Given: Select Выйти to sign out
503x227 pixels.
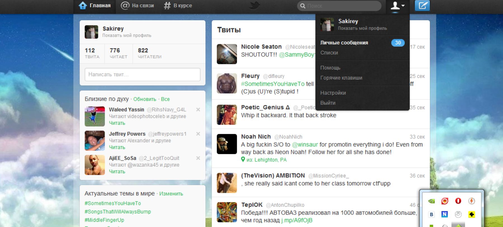Looking at the screenshot, I should pyautogui.click(x=328, y=103).
